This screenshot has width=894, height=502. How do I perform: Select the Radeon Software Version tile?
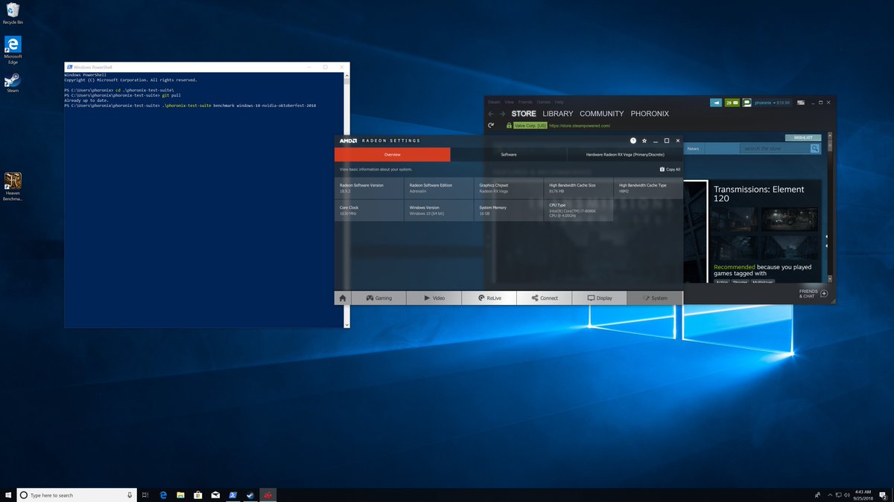[369, 188]
